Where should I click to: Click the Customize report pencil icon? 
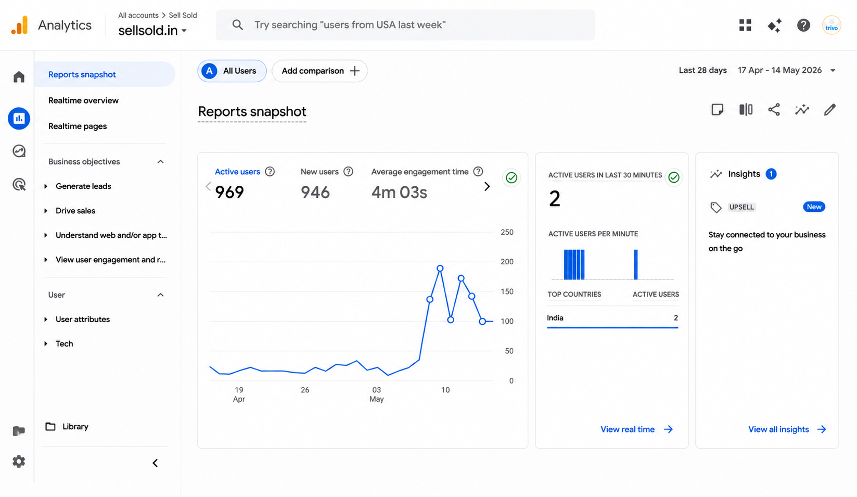pyautogui.click(x=830, y=109)
